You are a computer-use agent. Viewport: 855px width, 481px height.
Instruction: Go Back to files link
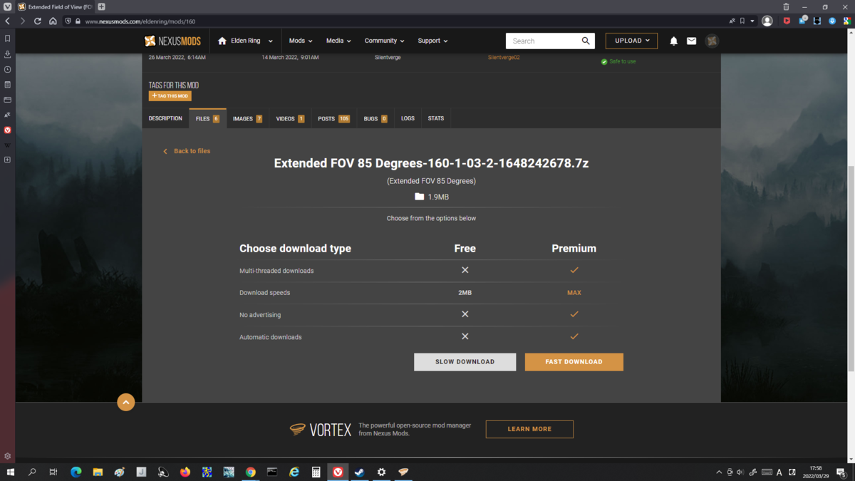[x=187, y=151]
